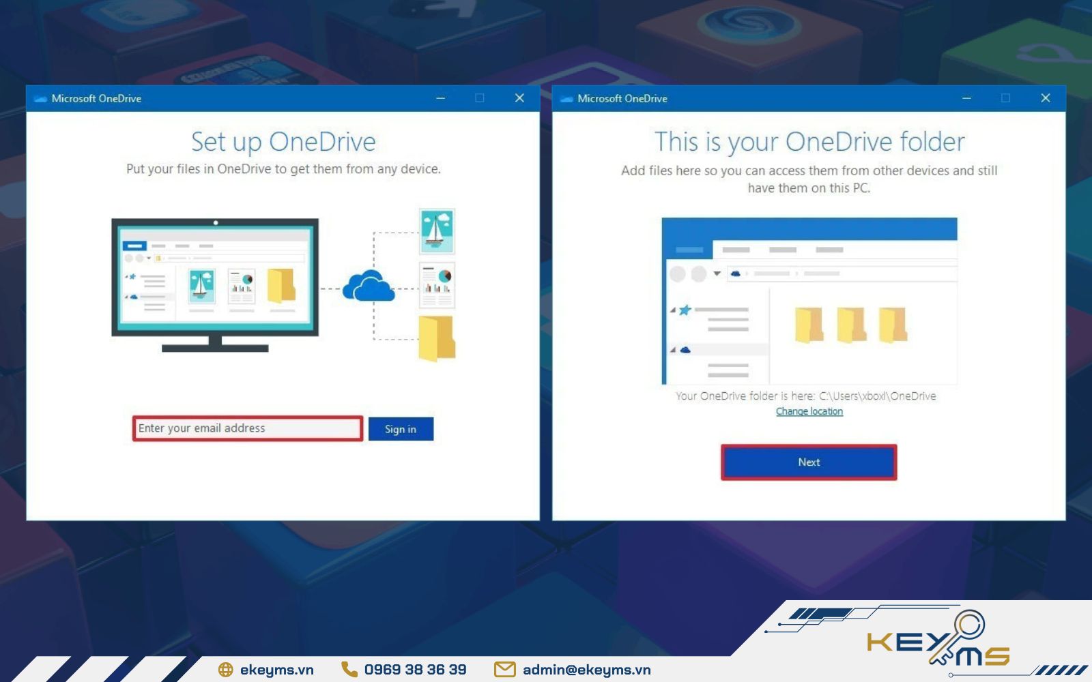Minimize the Set up OneDrive window
Image resolution: width=1092 pixels, height=682 pixels.
(x=440, y=98)
